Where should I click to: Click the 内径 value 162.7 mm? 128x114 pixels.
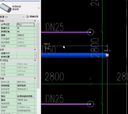pos(26,68)
